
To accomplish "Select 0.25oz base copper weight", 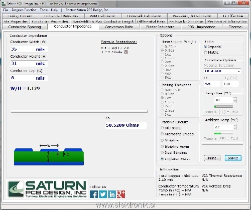I will tap(168, 46).
